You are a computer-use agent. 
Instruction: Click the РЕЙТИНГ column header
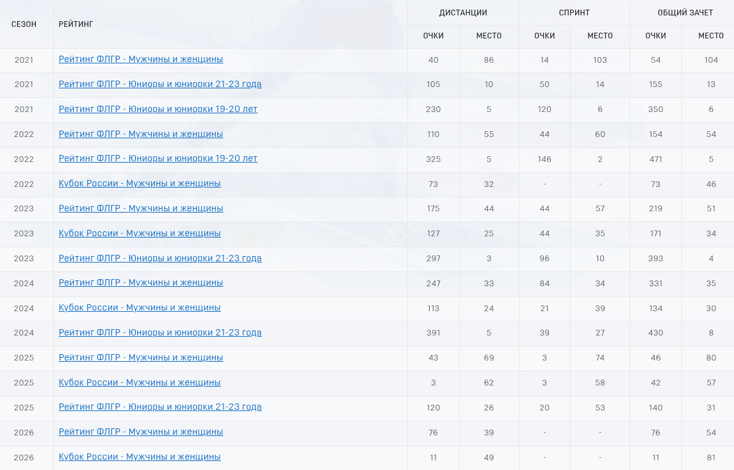click(x=76, y=24)
